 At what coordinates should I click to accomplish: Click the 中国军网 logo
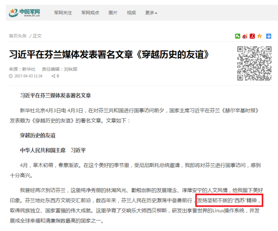24,12
